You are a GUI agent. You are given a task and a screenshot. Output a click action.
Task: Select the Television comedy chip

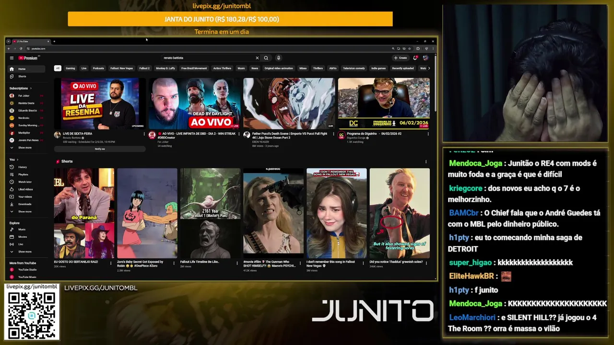354,69
